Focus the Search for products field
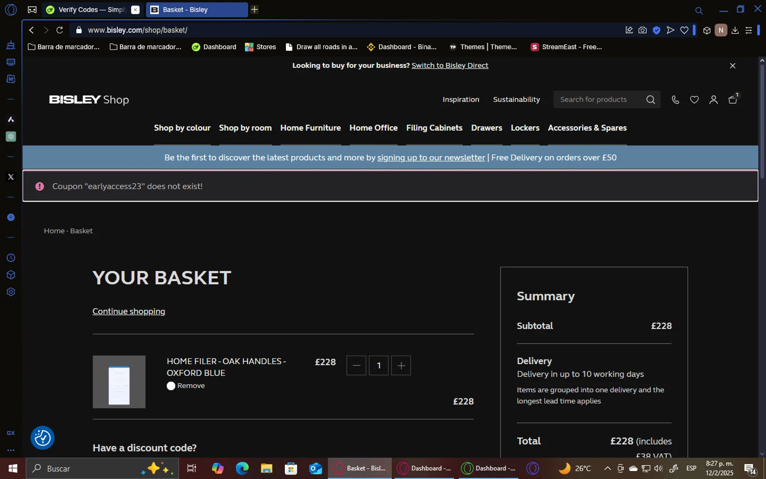 (599, 100)
